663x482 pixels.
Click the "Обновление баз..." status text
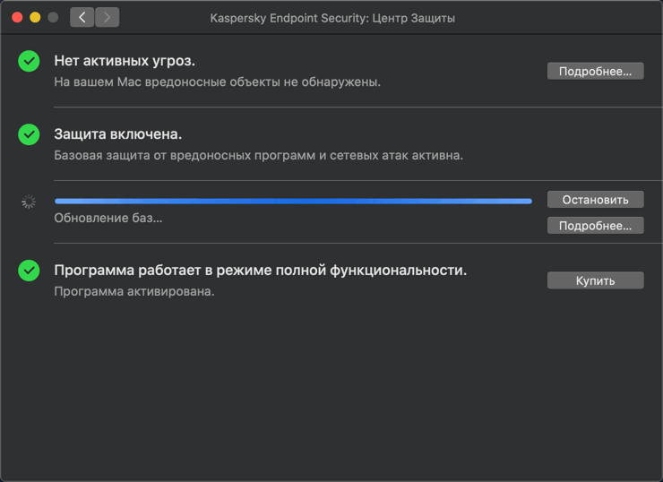pyautogui.click(x=108, y=218)
